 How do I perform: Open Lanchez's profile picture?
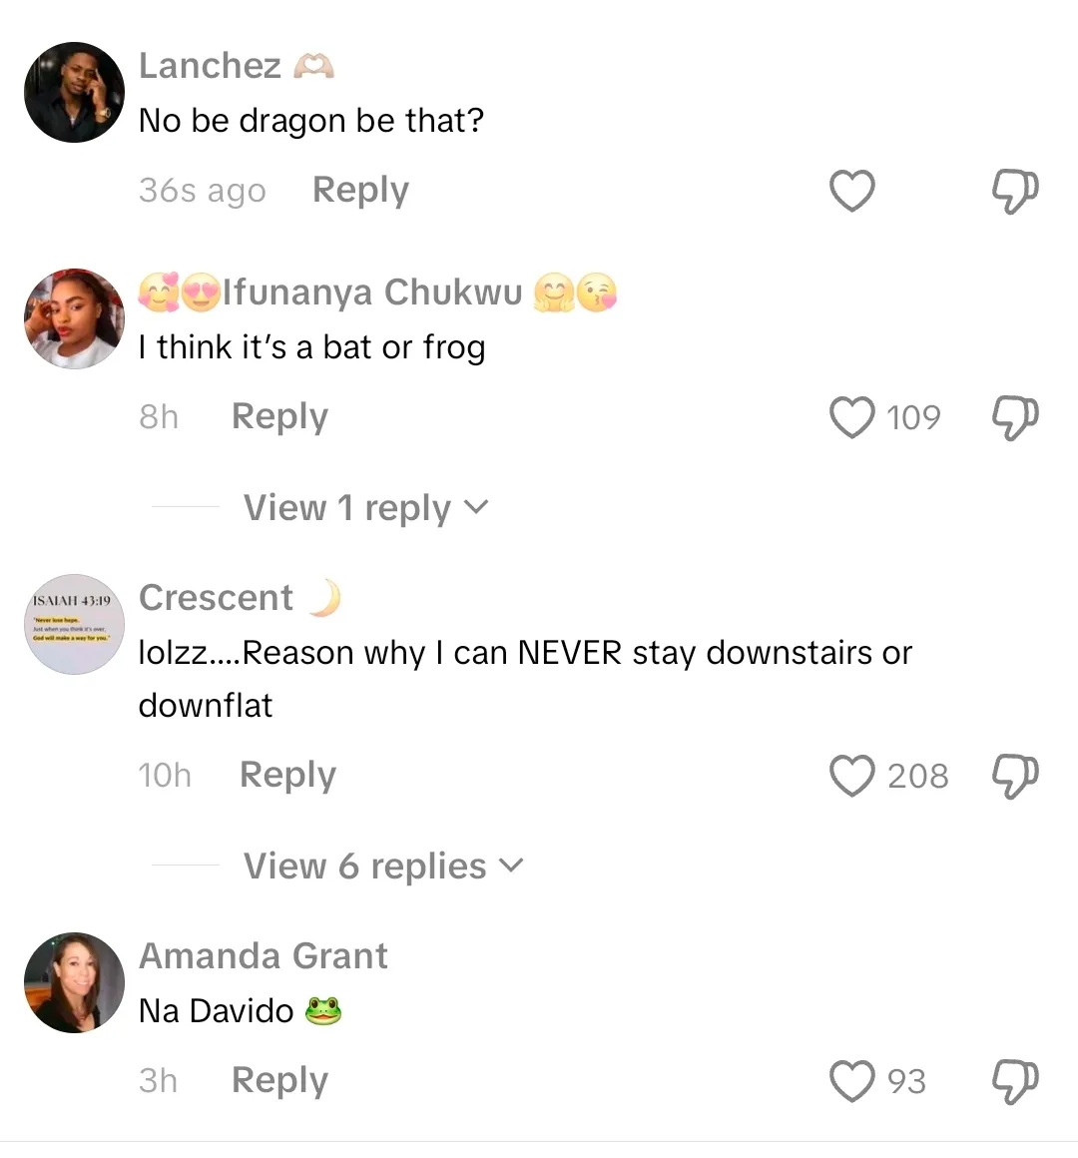pos(74,92)
